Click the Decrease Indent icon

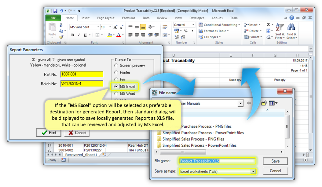(150, 35)
